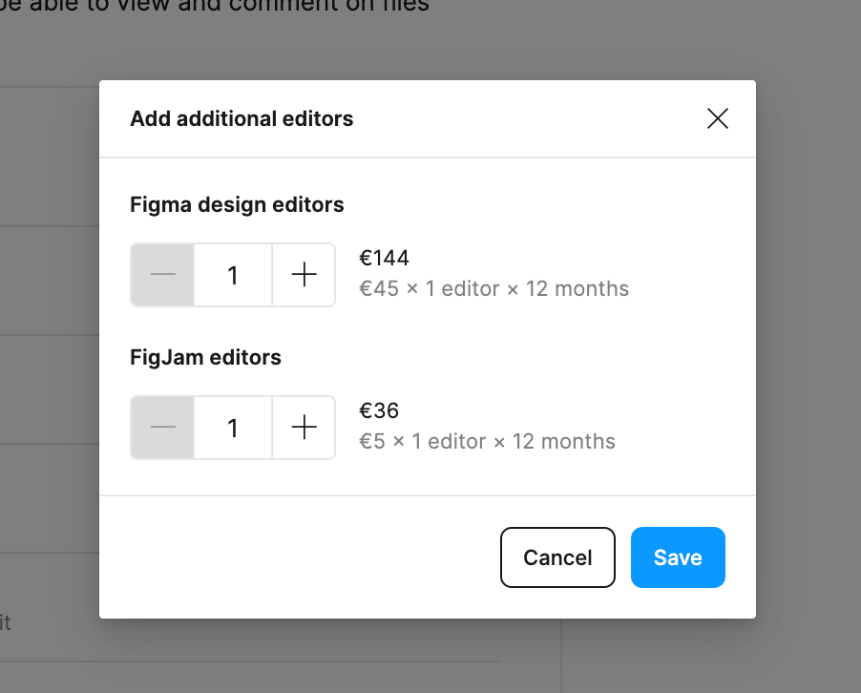Click the FigJam editors quantity field
This screenshot has height=693, width=861.
pos(233,428)
